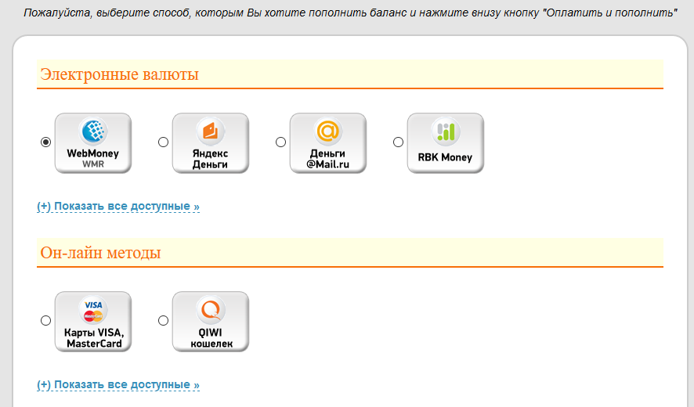Select the Яндекс Деньги radio button
The image size is (694, 407).
click(x=164, y=142)
